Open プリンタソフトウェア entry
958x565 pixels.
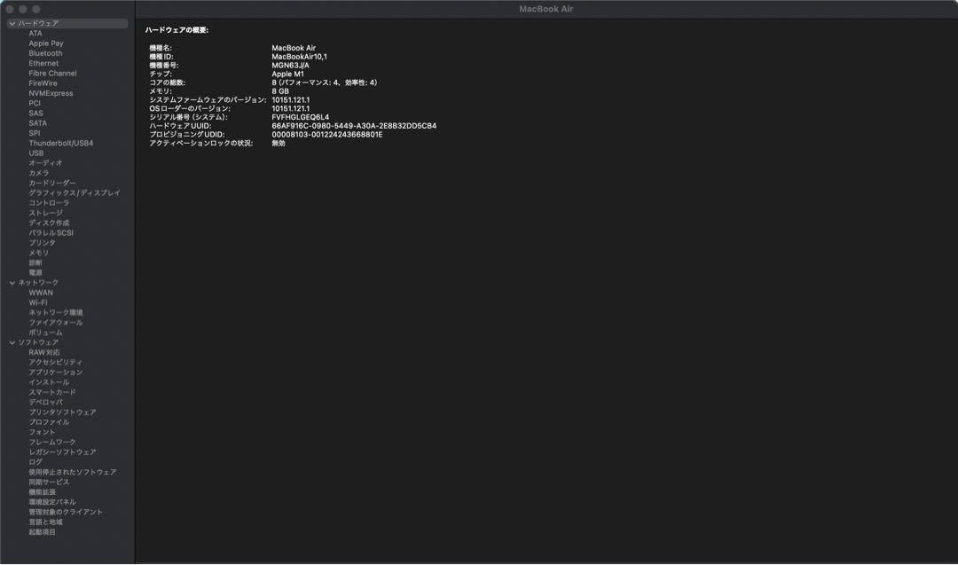62,412
